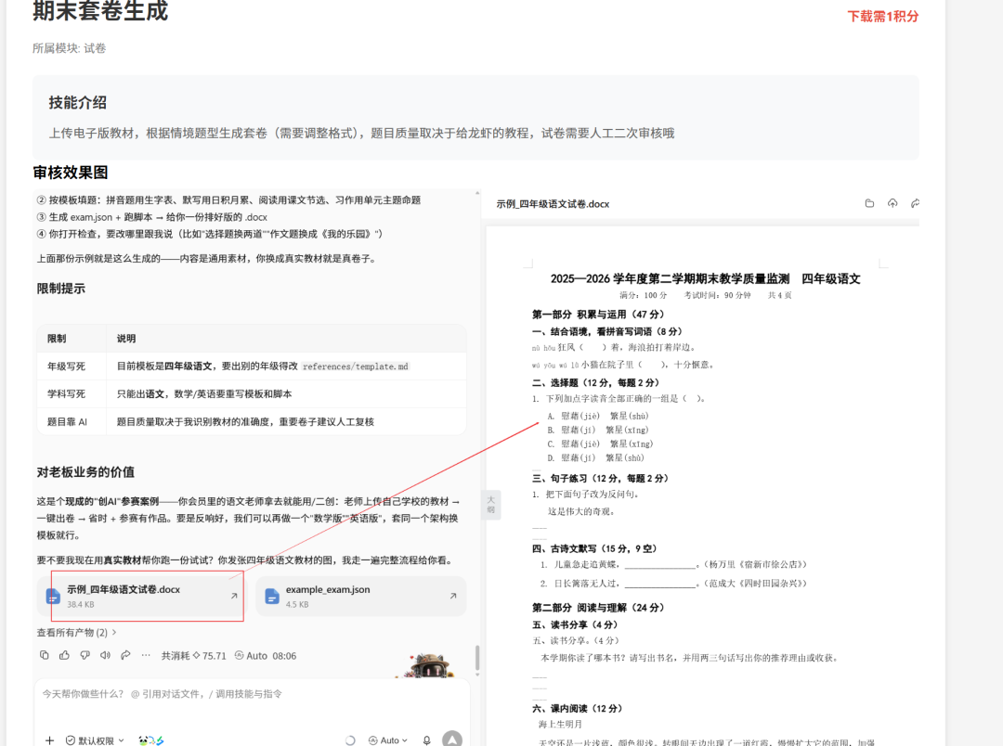Click the 期末套卷生成 page title

point(100,11)
